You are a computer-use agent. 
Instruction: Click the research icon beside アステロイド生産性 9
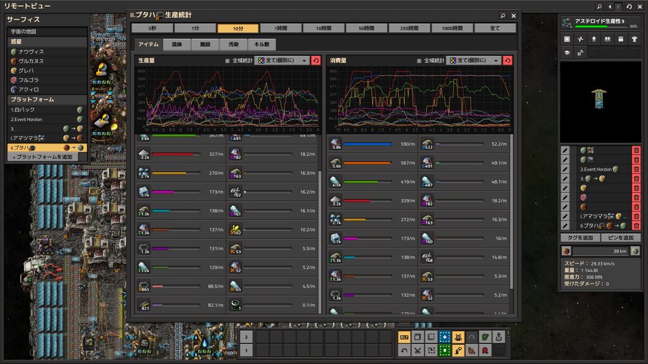tap(568, 23)
